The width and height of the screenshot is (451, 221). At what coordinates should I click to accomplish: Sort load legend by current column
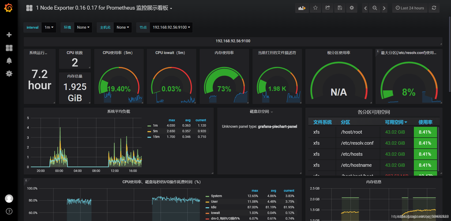201,120
